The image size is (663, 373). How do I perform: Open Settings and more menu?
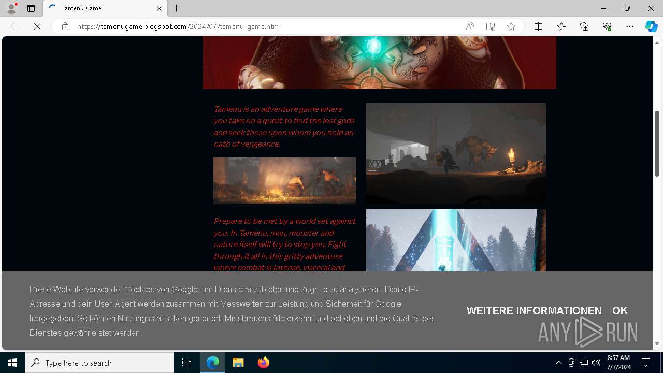(630, 26)
